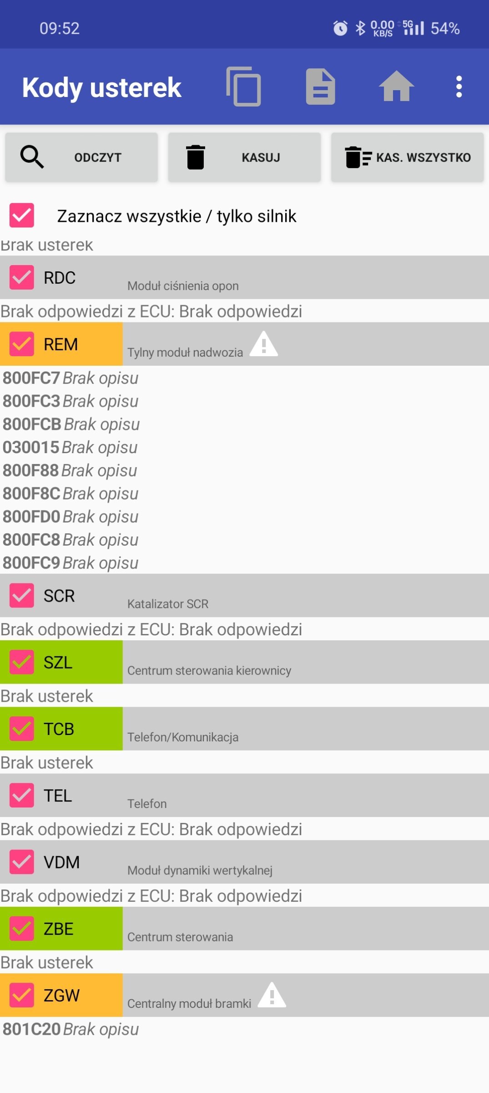Click the warning triangle next to REM module
489x1093 pixels.
pyautogui.click(x=264, y=344)
